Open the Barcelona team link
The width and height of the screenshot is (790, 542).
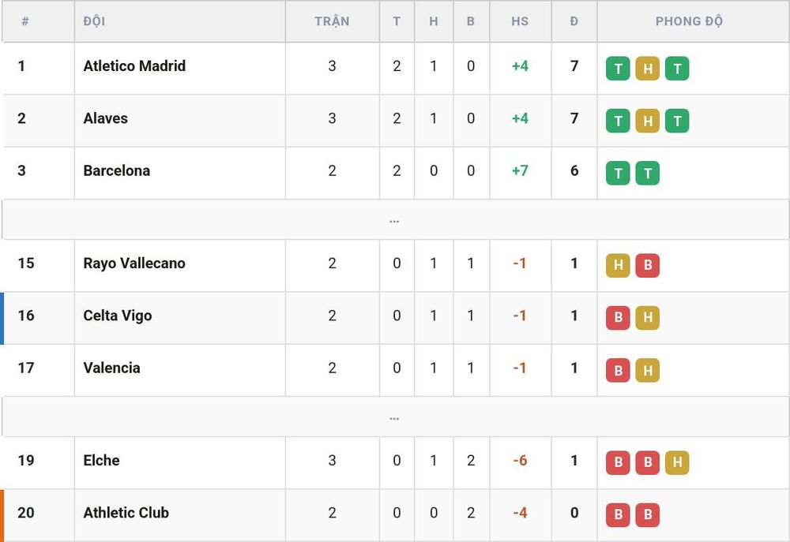pos(116,170)
